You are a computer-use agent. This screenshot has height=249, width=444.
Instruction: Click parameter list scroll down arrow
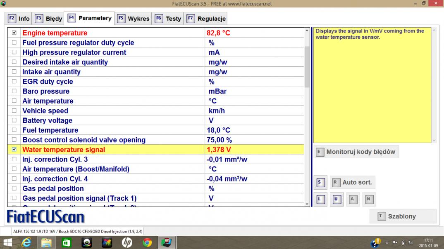(x=307, y=204)
